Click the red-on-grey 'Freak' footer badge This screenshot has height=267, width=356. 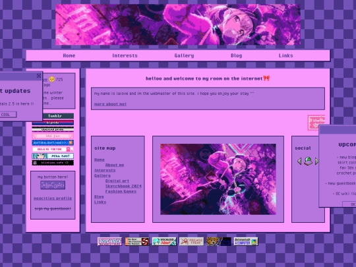click(191, 241)
